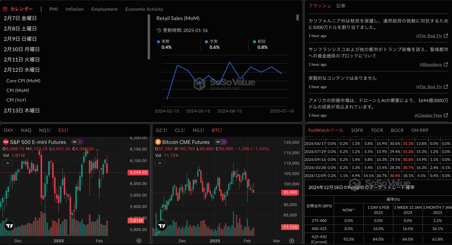This screenshot has height=245, width=452.
Task: Select the ES1! chart tab
Action: coord(63,130)
